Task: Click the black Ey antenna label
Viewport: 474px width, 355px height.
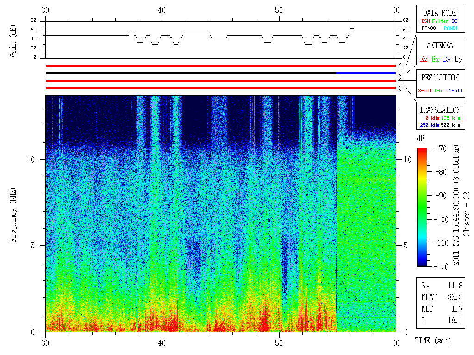Action: coord(458,59)
